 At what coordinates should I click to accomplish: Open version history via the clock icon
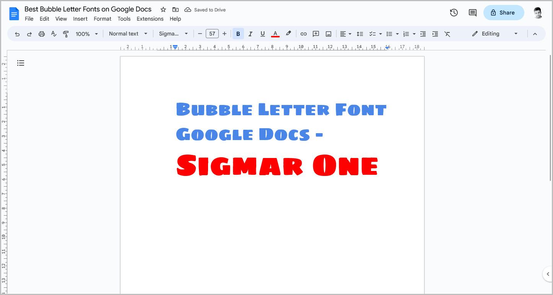tap(454, 13)
